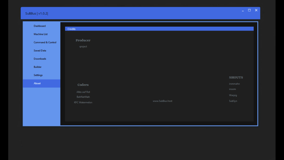Select Saved Data in sidebar
Screen dimensions: 284x160
pyautogui.click(x=42, y=51)
